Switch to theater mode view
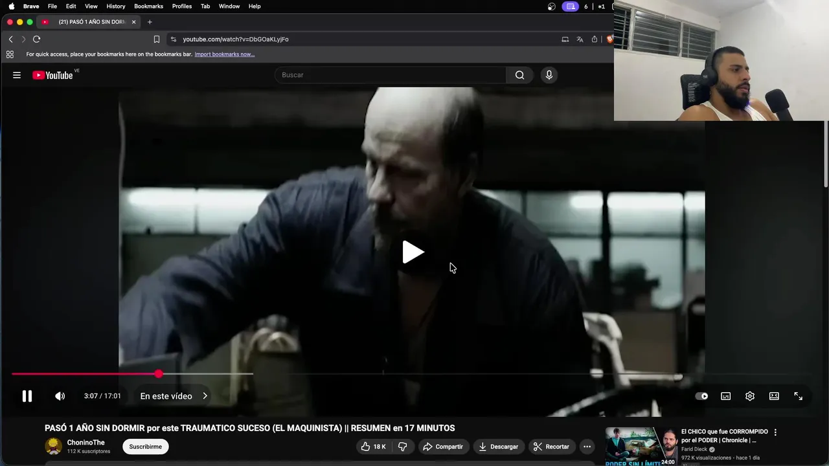Viewport: 829px width, 466px height. coord(774,396)
